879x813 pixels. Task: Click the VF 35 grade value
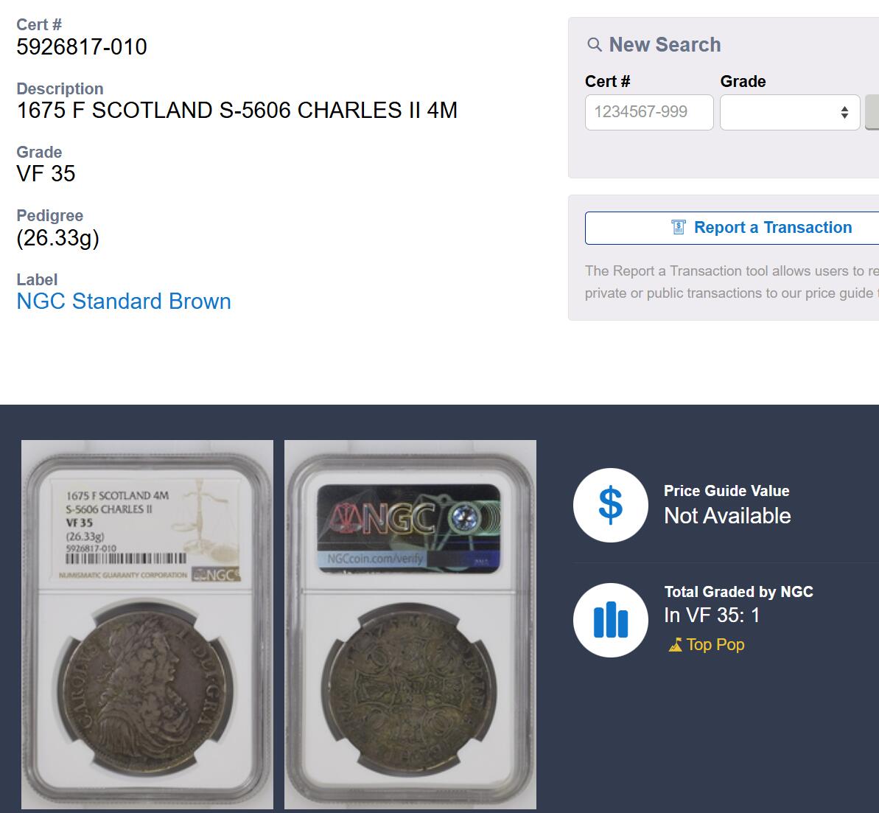(x=46, y=174)
